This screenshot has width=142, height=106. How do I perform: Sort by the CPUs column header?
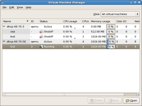(x=86, y=21)
